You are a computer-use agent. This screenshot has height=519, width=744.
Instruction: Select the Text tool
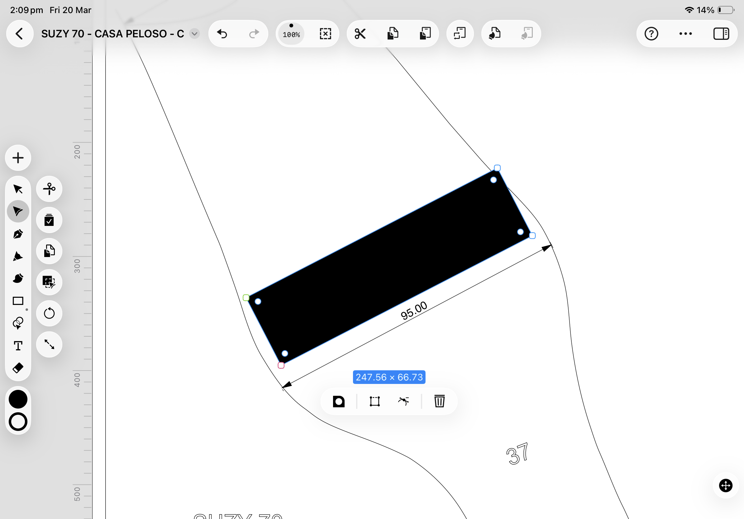click(18, 346)
